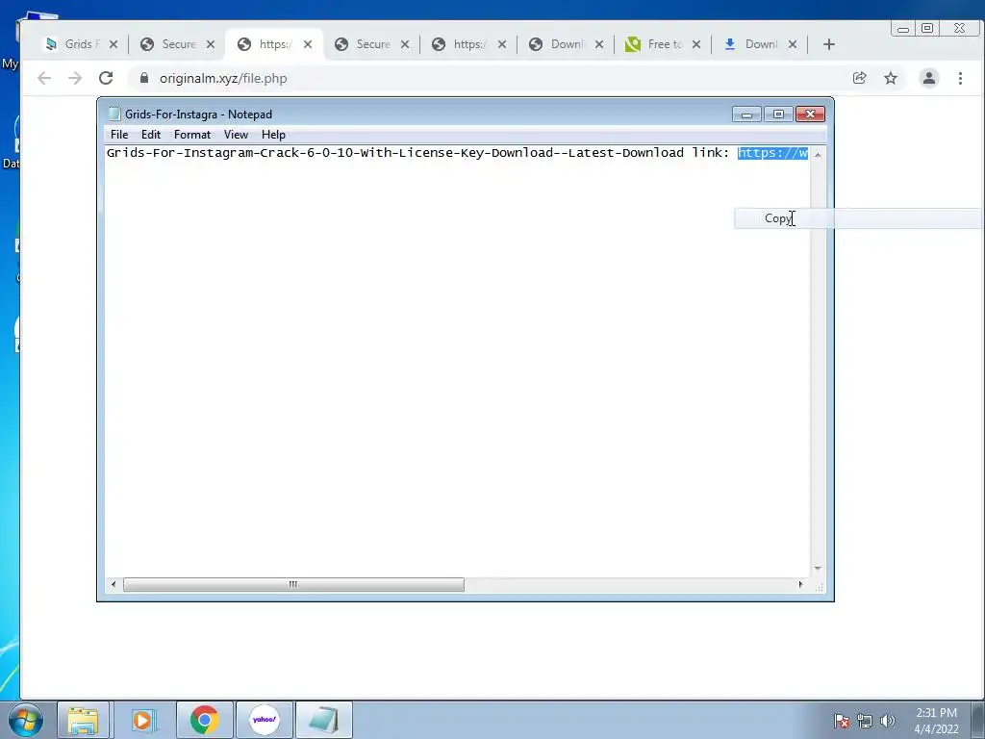
Task: Maximize the Notepad window
Action: point(778,115)
